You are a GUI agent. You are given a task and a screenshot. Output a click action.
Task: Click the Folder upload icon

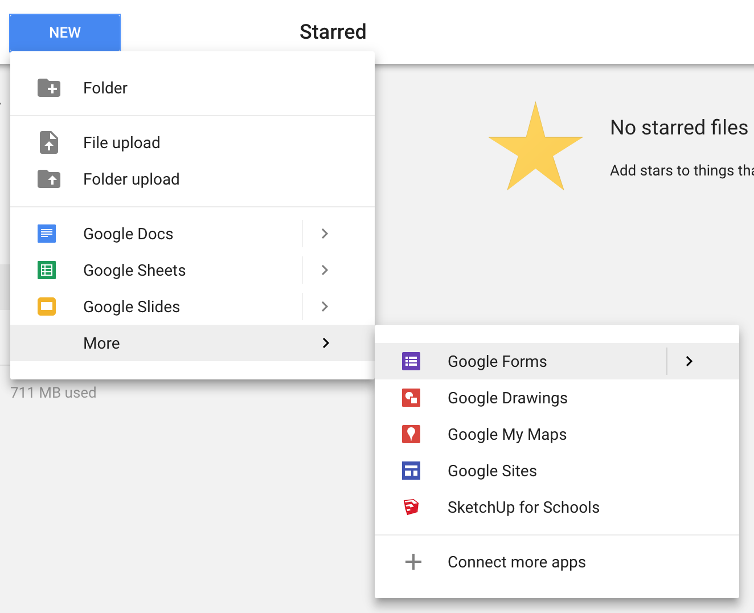pos(49,179)
